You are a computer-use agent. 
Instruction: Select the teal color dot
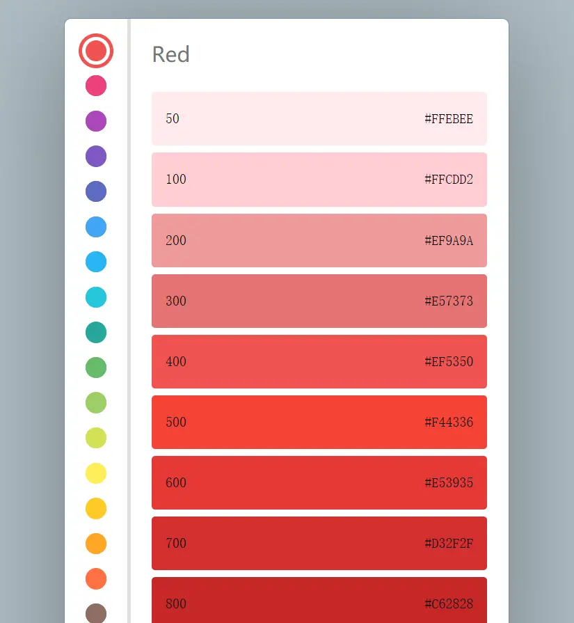[x=96, y=332]
